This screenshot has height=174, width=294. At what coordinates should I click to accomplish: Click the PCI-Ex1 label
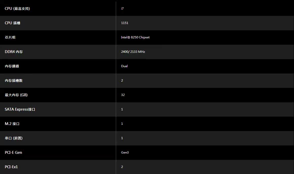pos(11,167)
